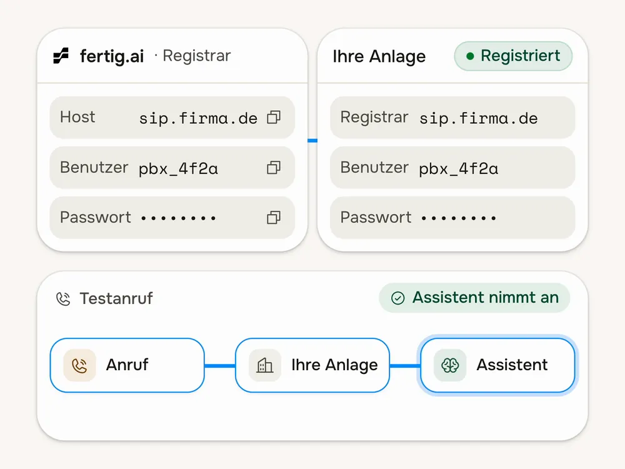Select the highlighted Assistent step box
The width and height of the screenshot is (625, 469).
coord(497,365)
